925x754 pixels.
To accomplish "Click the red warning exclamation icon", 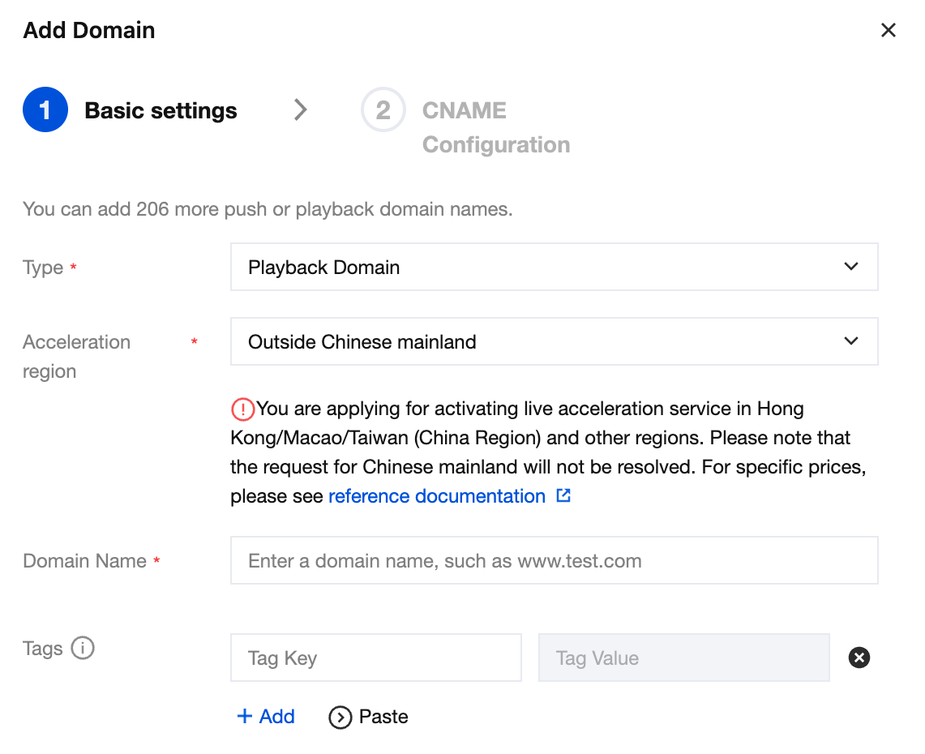I will click(242, 409).
